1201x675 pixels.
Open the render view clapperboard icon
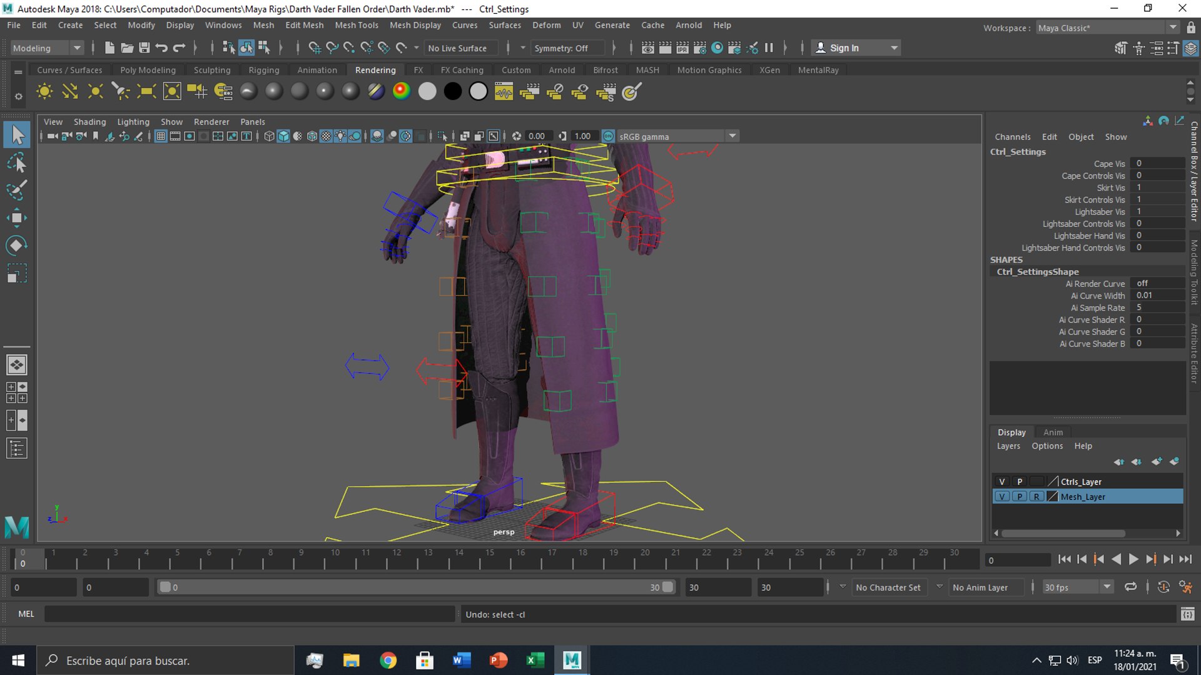(648, 47)
